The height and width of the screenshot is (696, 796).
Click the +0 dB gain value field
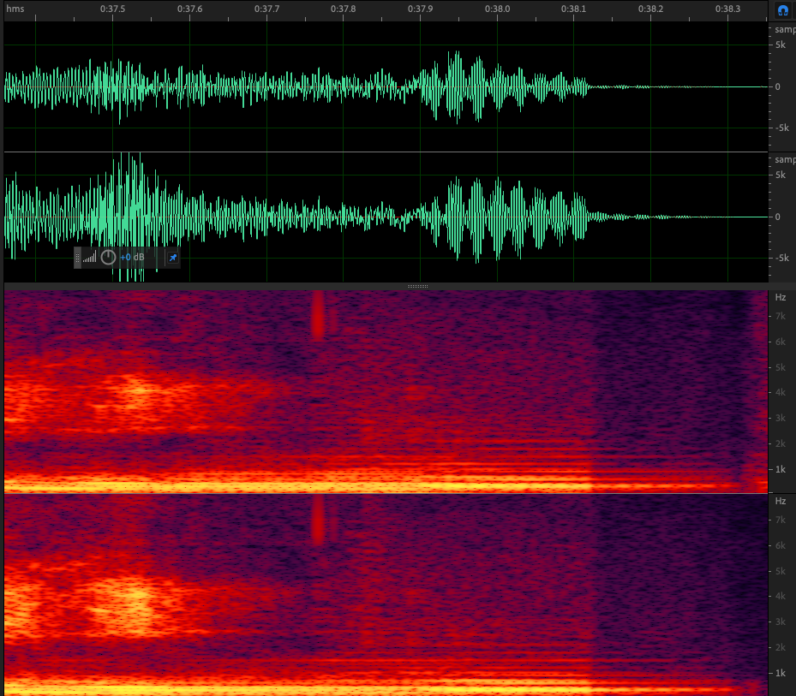[x=132, y=257]
